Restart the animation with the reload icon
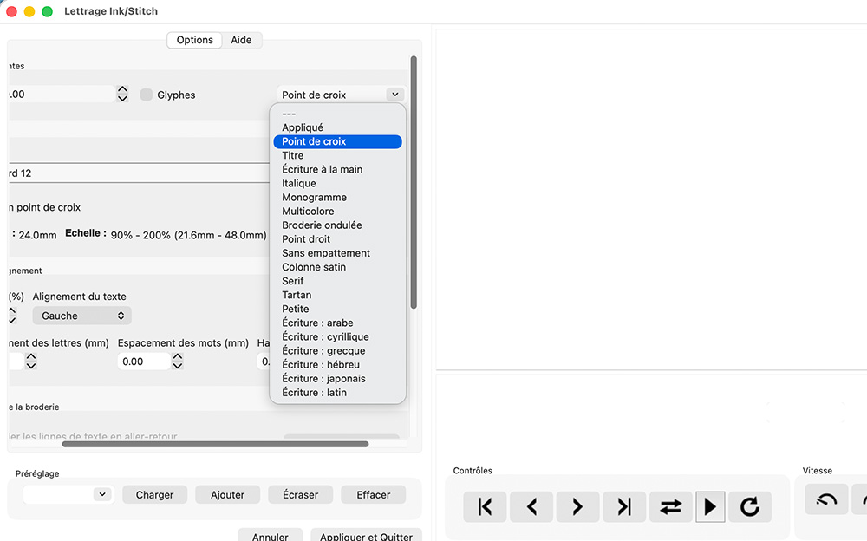Image resolution: width=867 pixels, height=541 pixels. (x=750, y=506)
